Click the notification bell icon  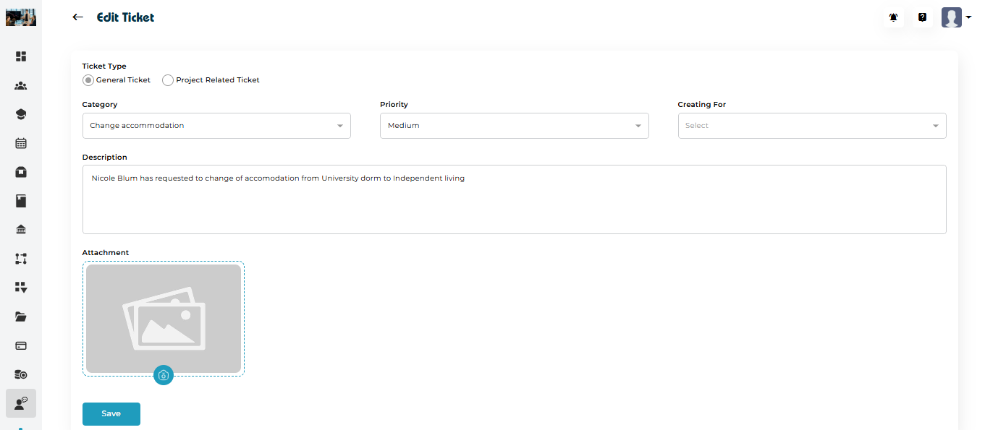tap(894, 17)
